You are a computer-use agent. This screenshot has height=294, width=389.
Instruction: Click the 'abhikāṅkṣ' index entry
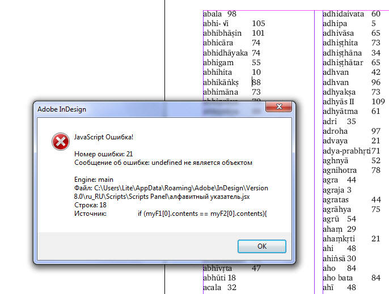click(221, 82)
